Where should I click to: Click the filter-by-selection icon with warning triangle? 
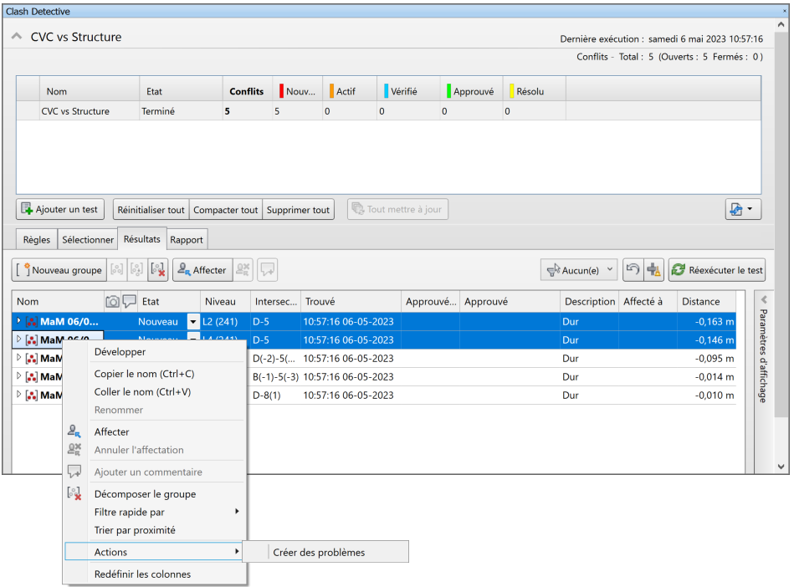[653, 270]
